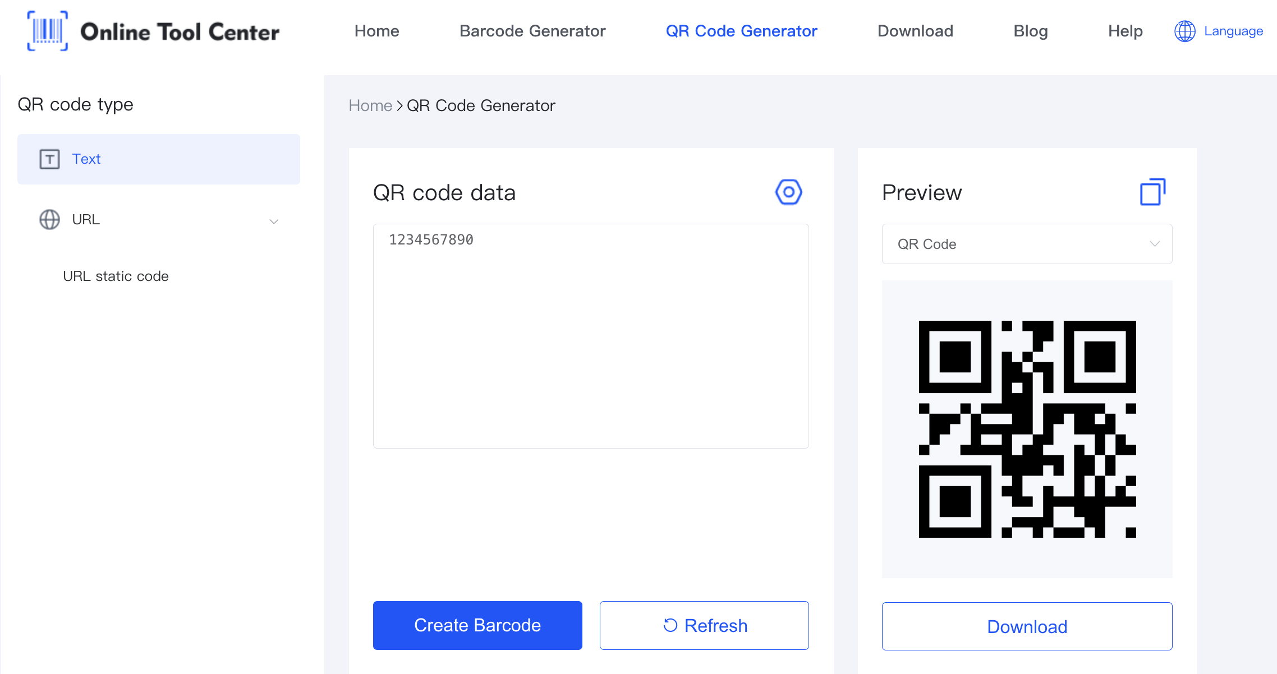
Task: Open the Preview format dropdown
Action: [x=1026, y=244]
